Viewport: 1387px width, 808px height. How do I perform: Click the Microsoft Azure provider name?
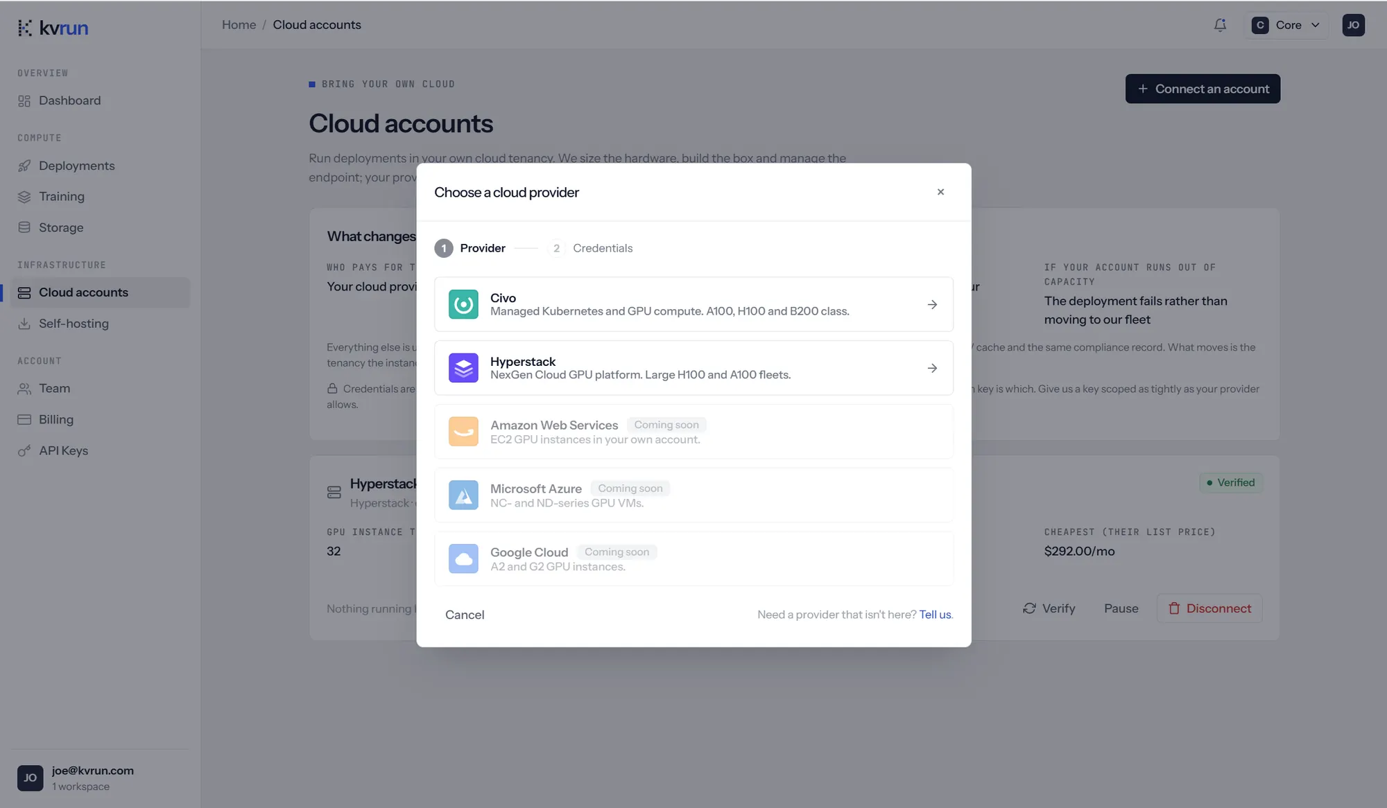tap(535, 489)
